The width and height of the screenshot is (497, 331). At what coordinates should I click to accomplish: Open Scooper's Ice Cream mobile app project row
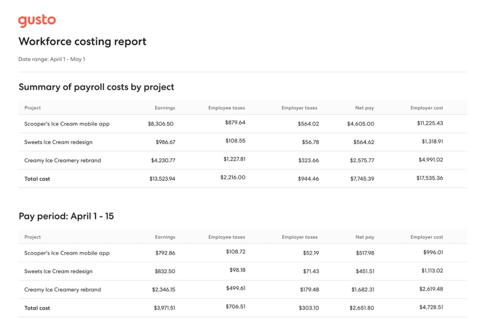(66, 124)
